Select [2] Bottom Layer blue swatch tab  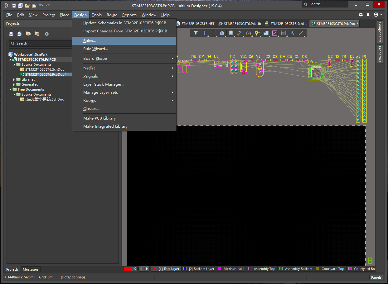coord(199,269)
